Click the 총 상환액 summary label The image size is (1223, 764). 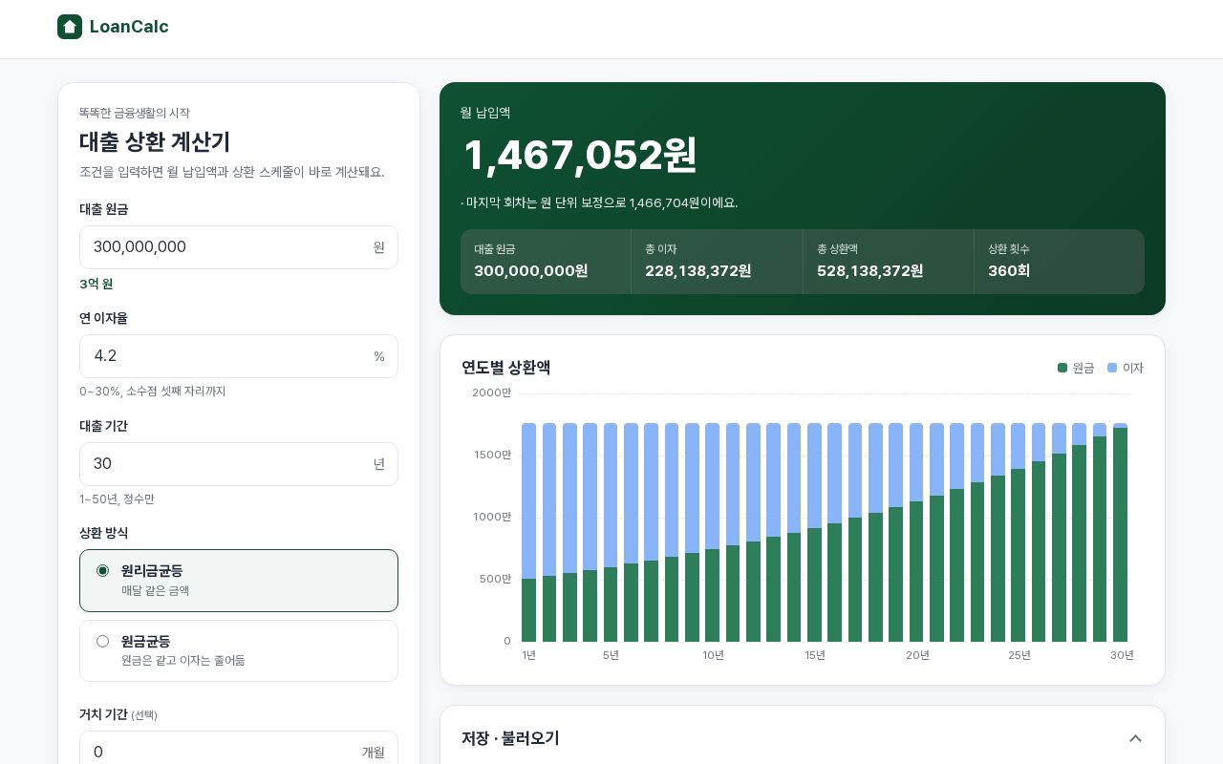838,249
